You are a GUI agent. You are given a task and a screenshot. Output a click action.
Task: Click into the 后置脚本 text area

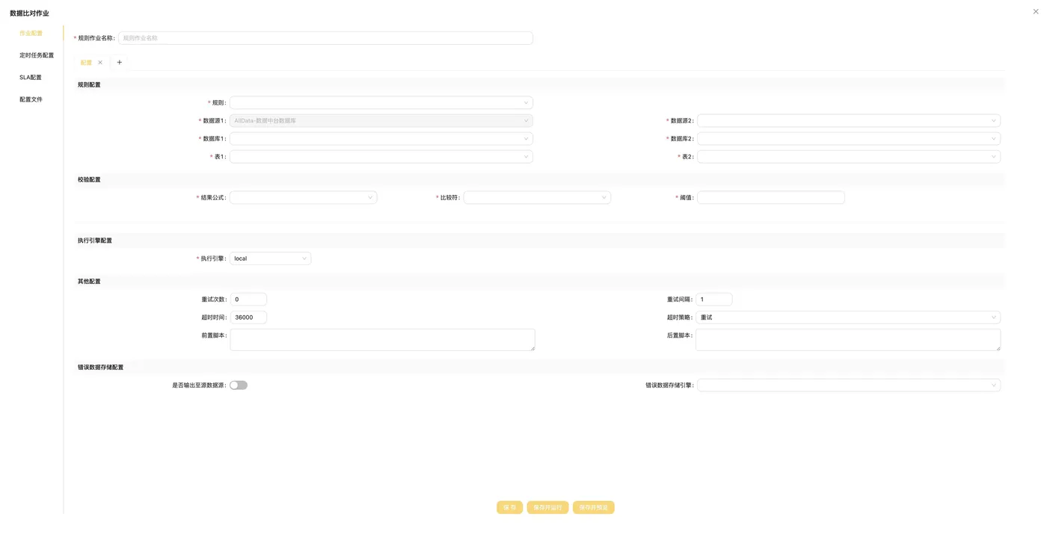point(848,340)
